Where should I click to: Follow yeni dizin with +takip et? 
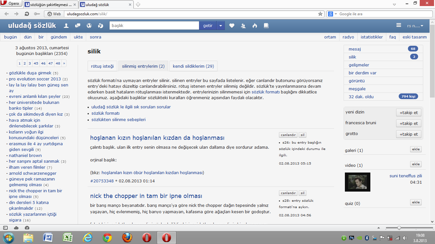point(409,112)
